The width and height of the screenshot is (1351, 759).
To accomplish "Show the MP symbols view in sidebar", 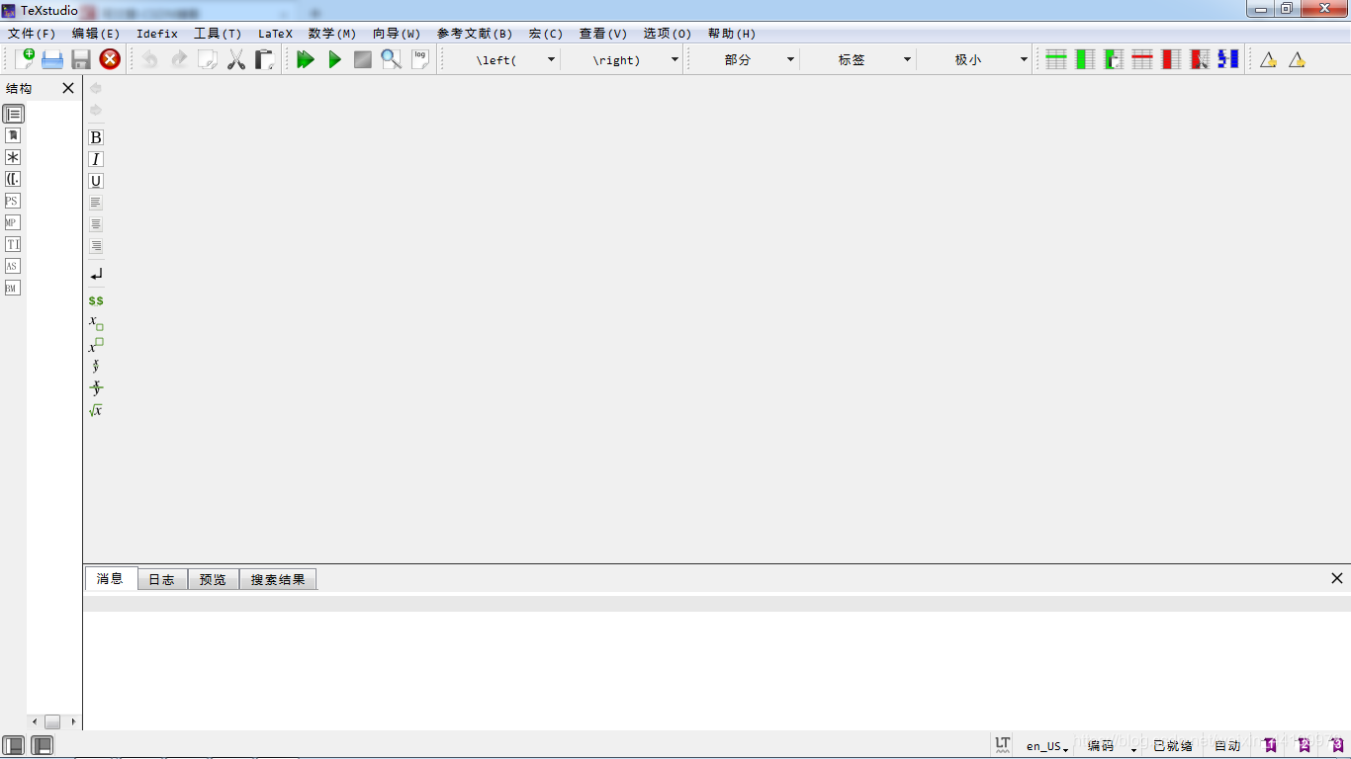I will (x=13, y=222).
